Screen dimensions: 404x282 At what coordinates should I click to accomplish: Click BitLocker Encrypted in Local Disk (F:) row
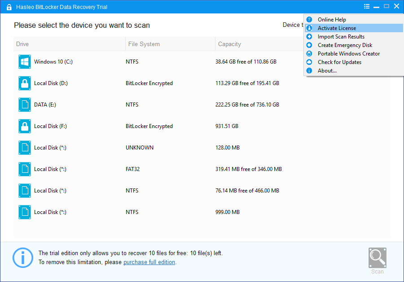(149, 126)
